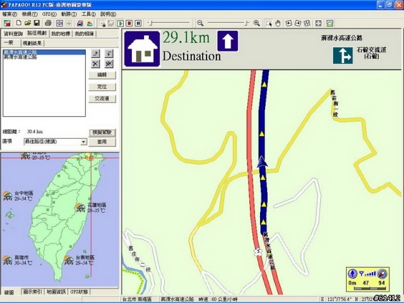404x303 pixels.
Task: Click the compass icon in map status box
Action: (x=382, y=273)
